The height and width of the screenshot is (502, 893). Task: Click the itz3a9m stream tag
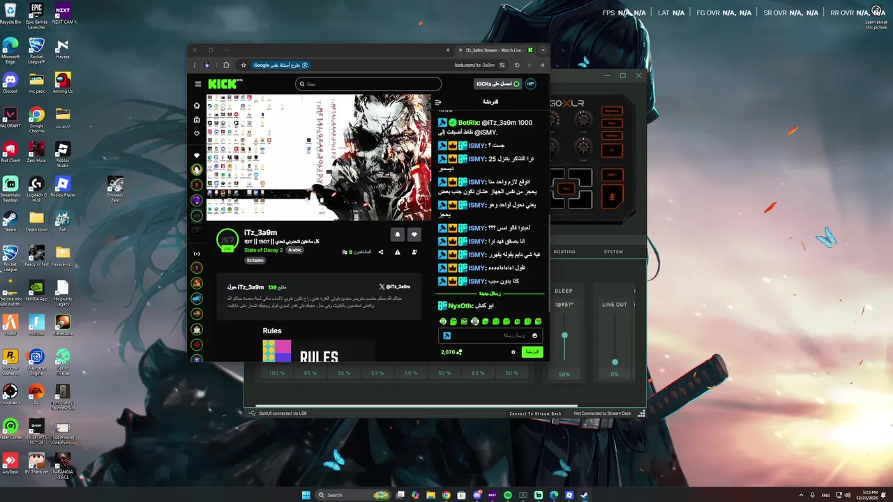tap(255, 260)
